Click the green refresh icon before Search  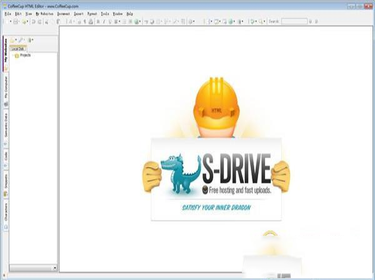252,22
